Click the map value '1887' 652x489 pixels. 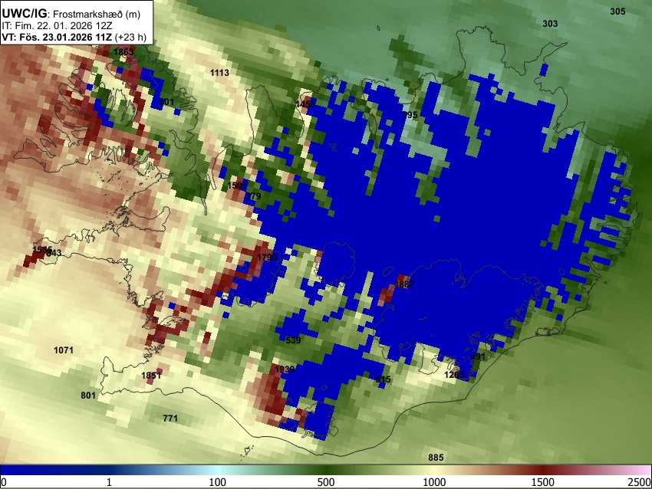click(x=404, y=284)
